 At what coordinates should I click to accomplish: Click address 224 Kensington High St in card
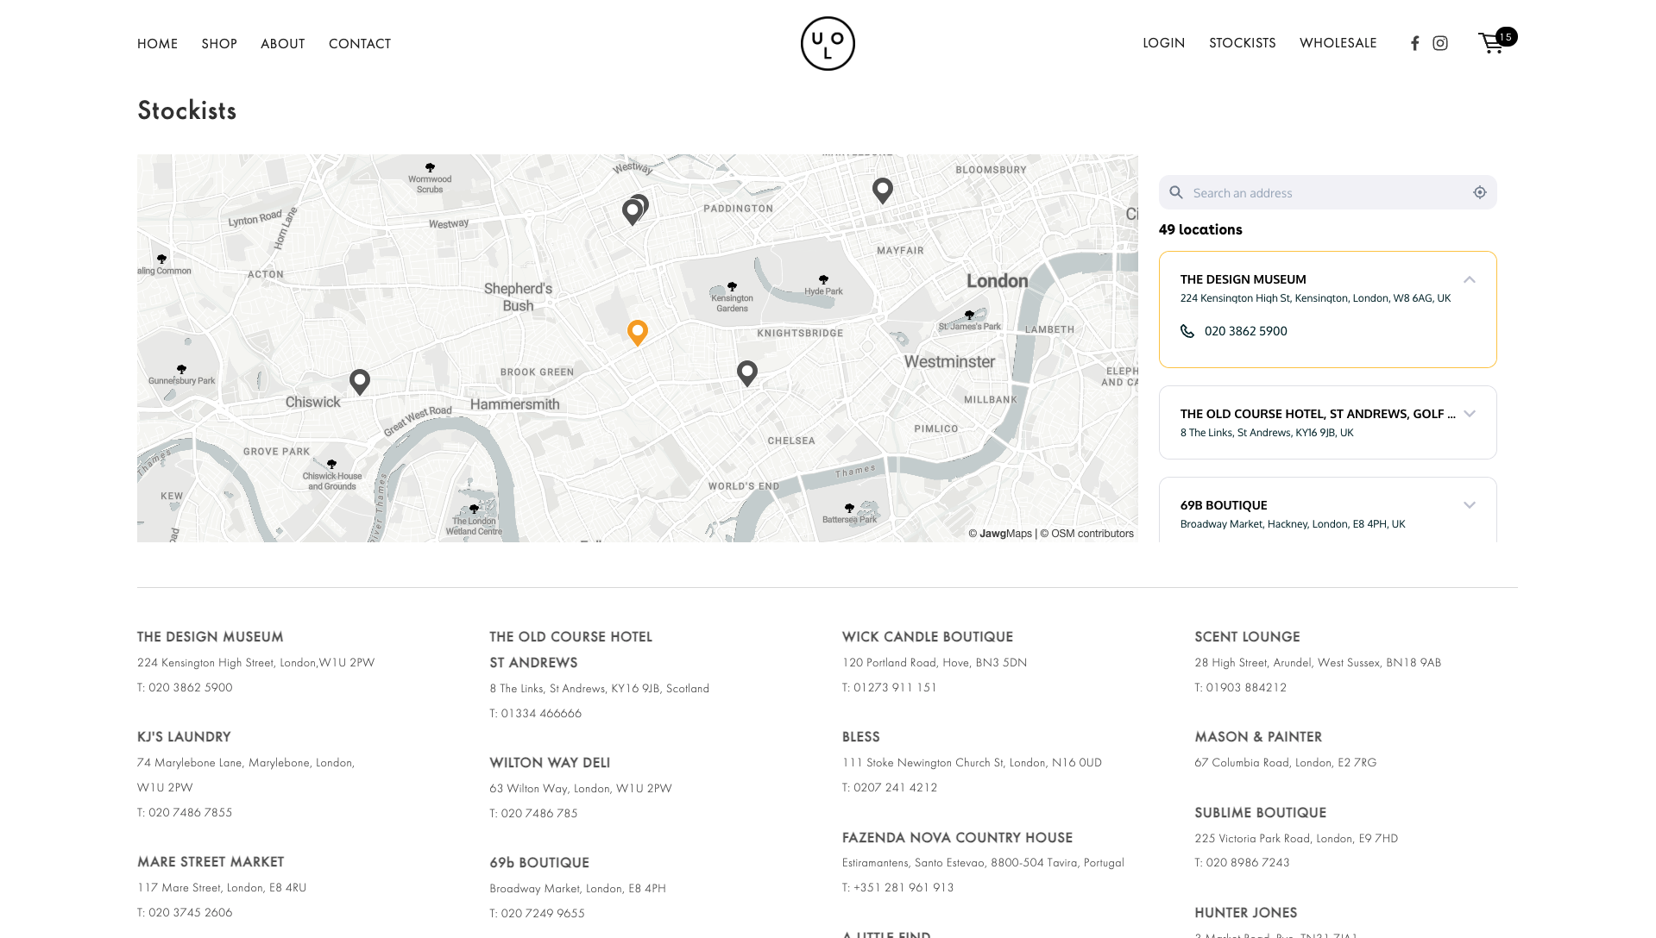1316,298
